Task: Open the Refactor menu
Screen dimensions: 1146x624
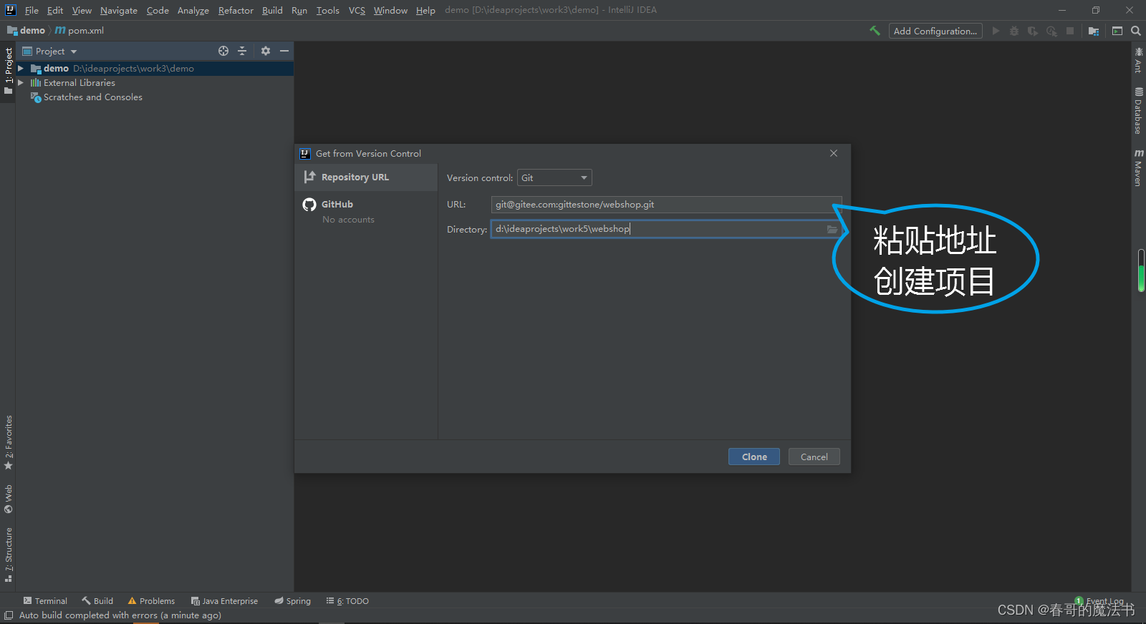Action: (x=236, y=10)
